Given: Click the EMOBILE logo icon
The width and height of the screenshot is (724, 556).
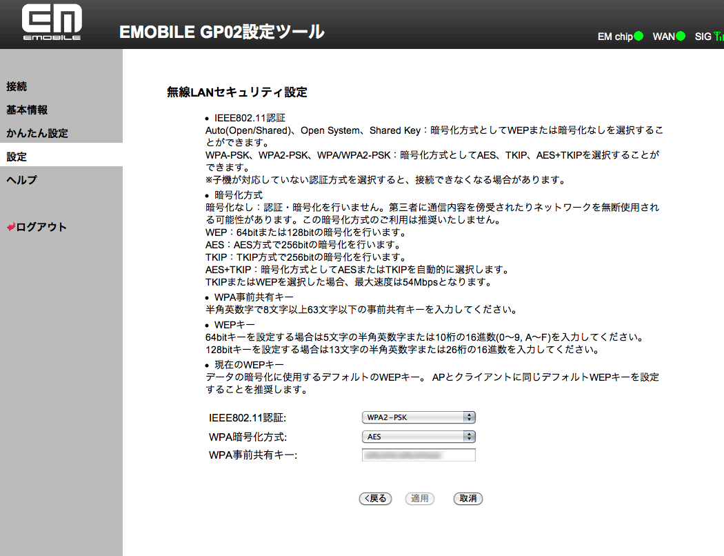Looking at the screenshot, I should click(52, 22).
